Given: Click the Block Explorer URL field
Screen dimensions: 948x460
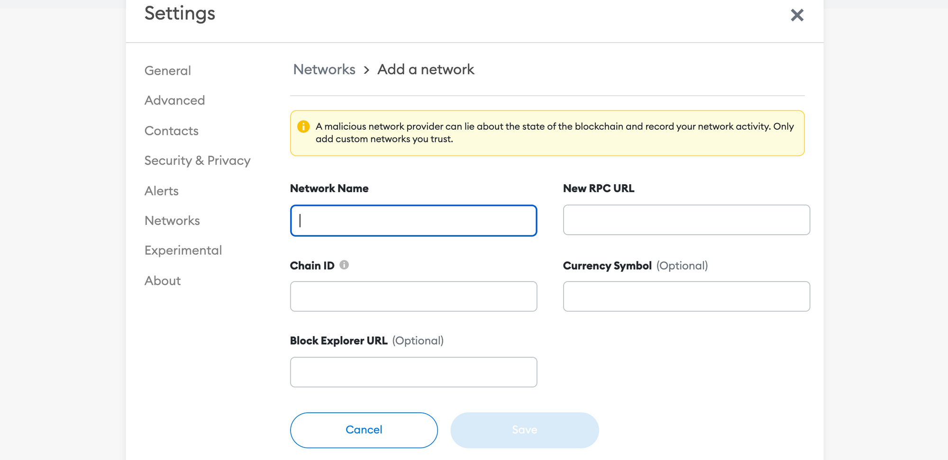Looking at the screenshot, I should (413, 372).
